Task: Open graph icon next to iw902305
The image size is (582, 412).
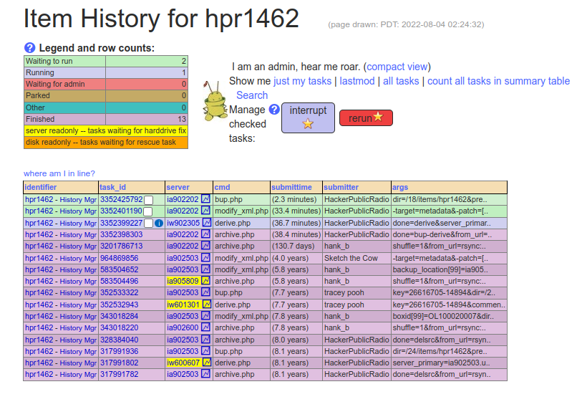Action: coord(207,223)
